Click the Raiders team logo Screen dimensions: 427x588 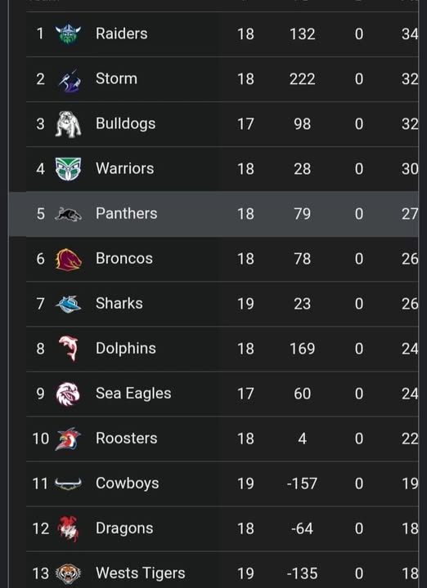(68, 34)
